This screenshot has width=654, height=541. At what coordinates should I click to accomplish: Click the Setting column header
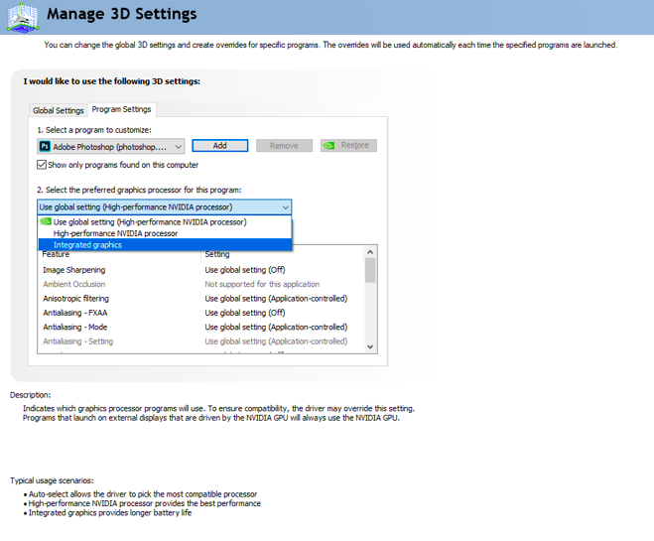(217, 254)
